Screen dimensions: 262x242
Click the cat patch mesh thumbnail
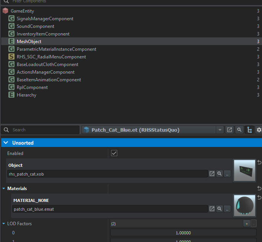click(x=244, y=171)
